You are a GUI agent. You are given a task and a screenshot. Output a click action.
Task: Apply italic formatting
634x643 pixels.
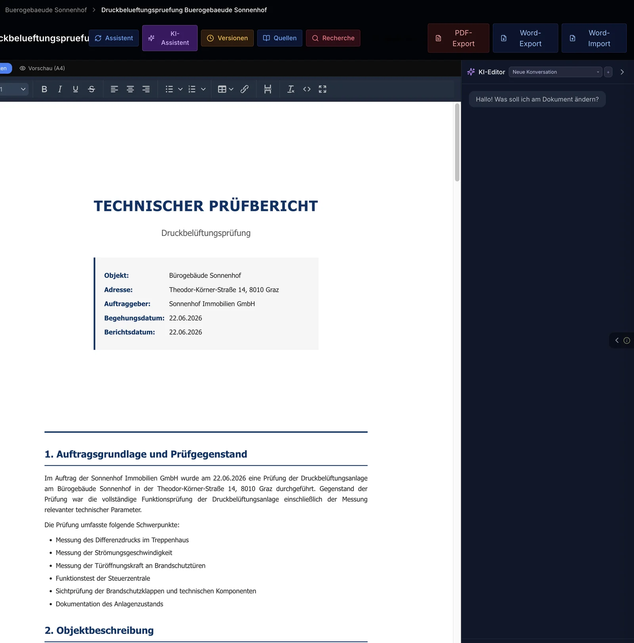click(60, 89)
